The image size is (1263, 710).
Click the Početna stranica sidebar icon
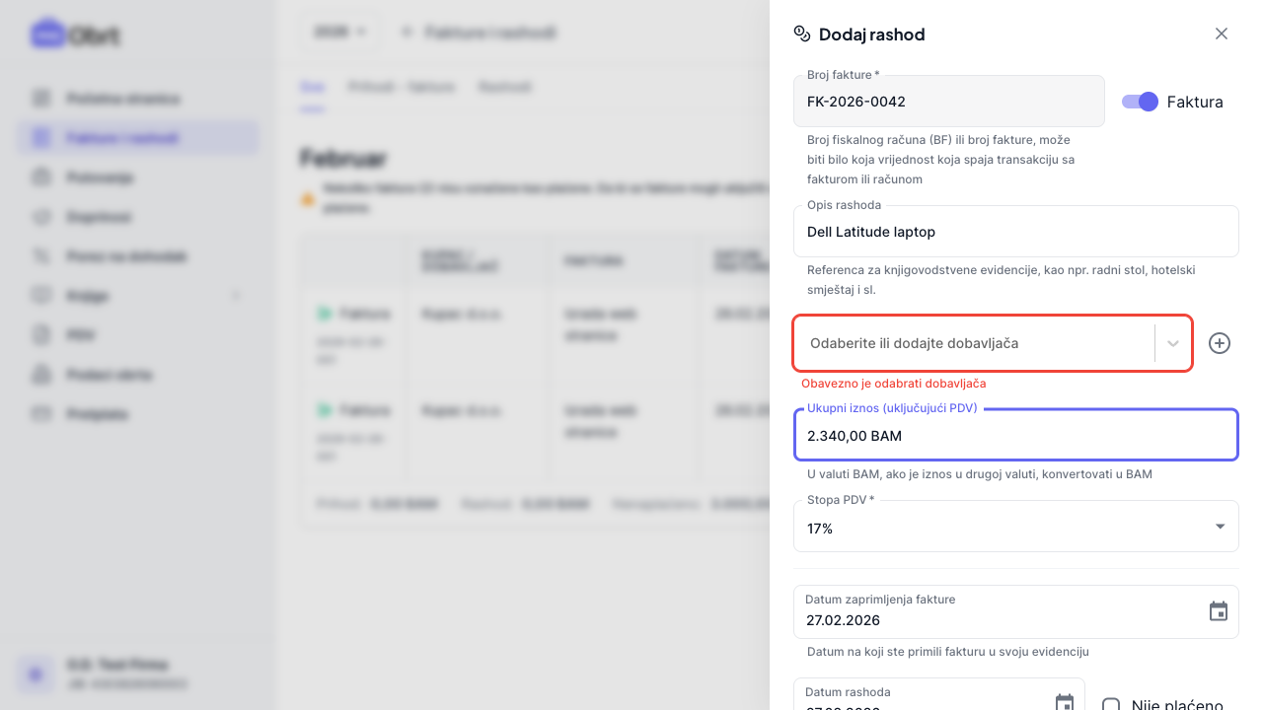pyautogui.click(x=41, y=99)
